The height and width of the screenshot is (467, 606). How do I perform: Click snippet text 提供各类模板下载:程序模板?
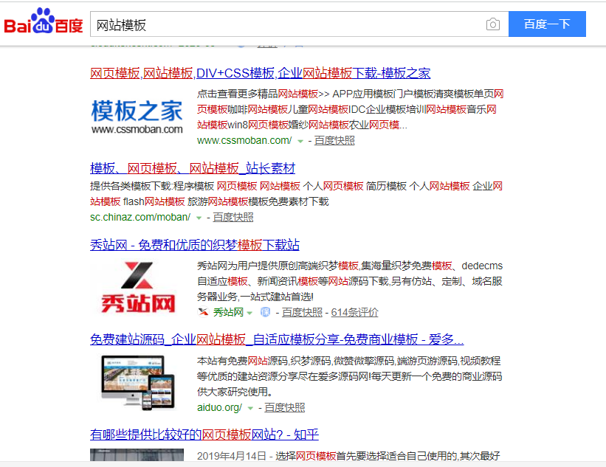[x=152, y=186]
